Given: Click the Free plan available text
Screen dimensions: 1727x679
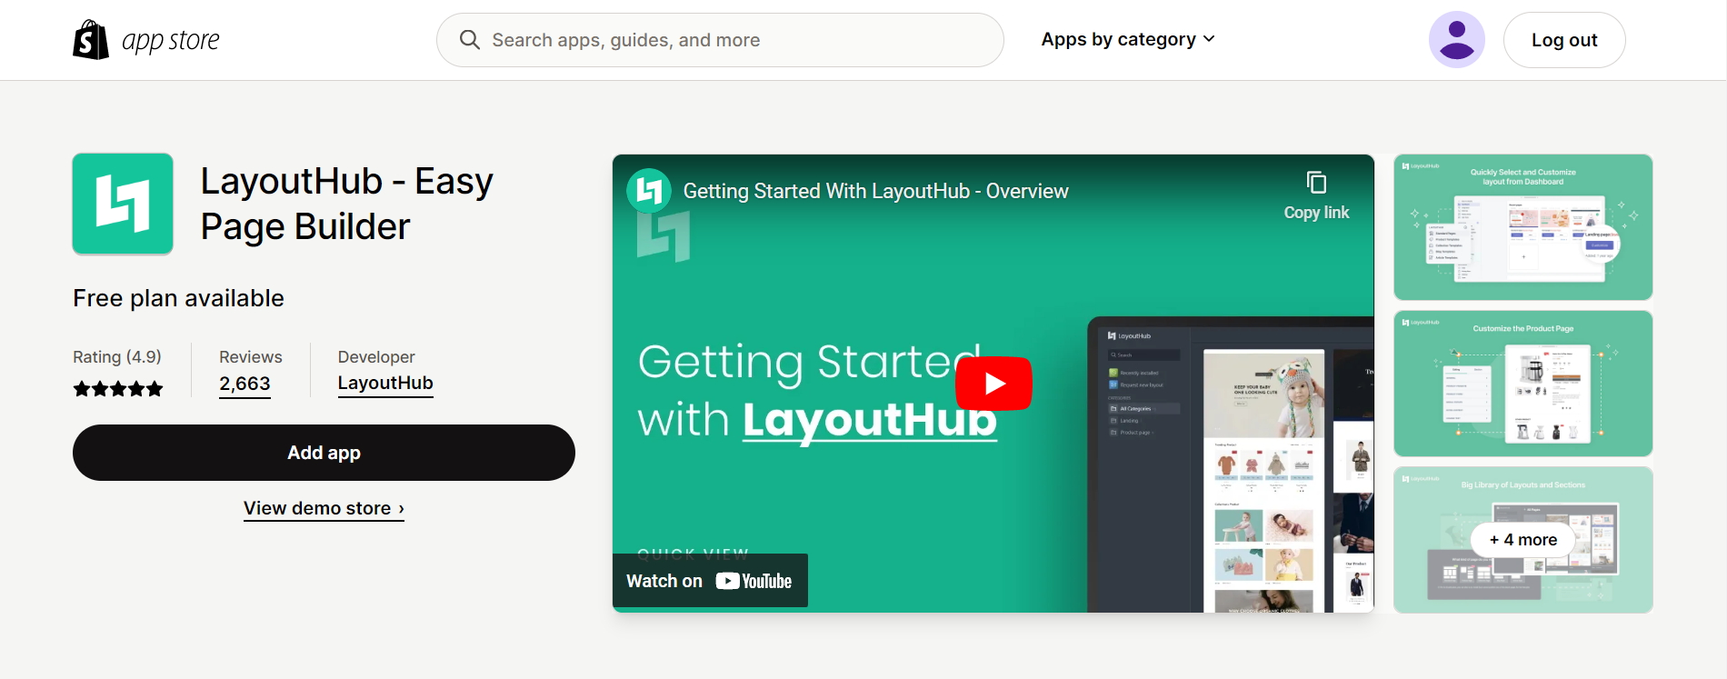Looking at the screenshot, I should (178, 298).
